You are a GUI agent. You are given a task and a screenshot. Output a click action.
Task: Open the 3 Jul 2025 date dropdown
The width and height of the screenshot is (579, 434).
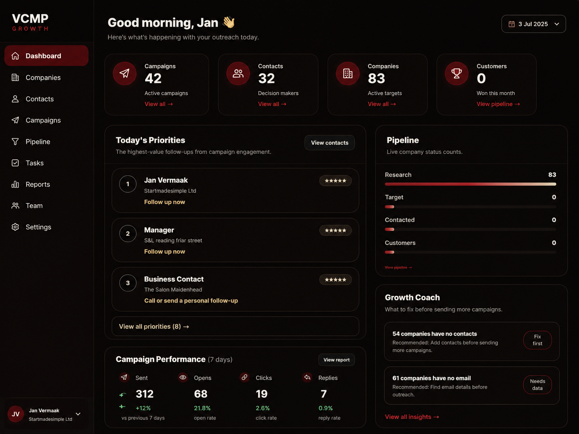point(533,24)
